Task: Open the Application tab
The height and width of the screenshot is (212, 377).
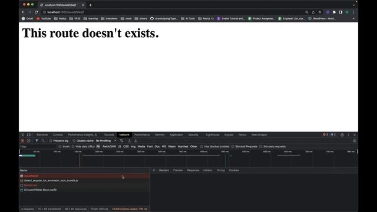Action: click(x=176, y=135)
